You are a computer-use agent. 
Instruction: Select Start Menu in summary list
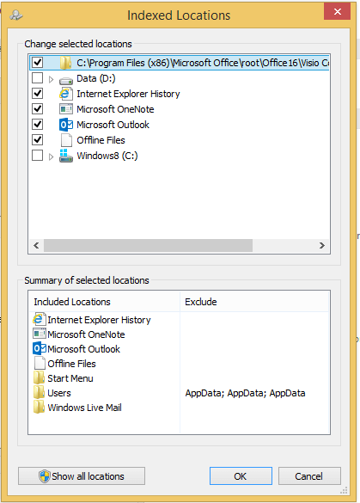(x=70, y=378)
